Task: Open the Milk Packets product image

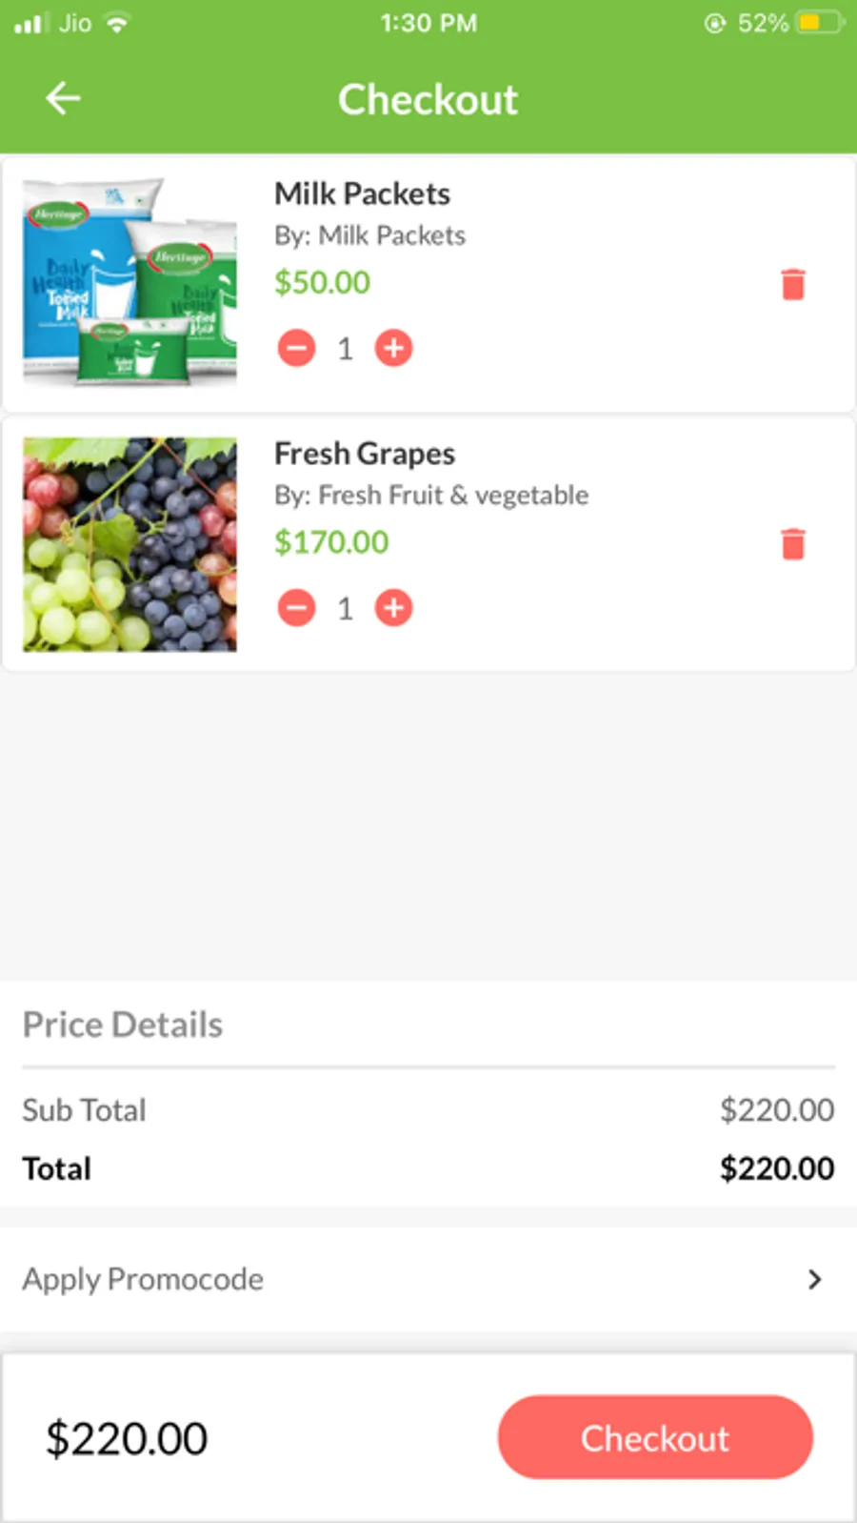Action: 130,282
